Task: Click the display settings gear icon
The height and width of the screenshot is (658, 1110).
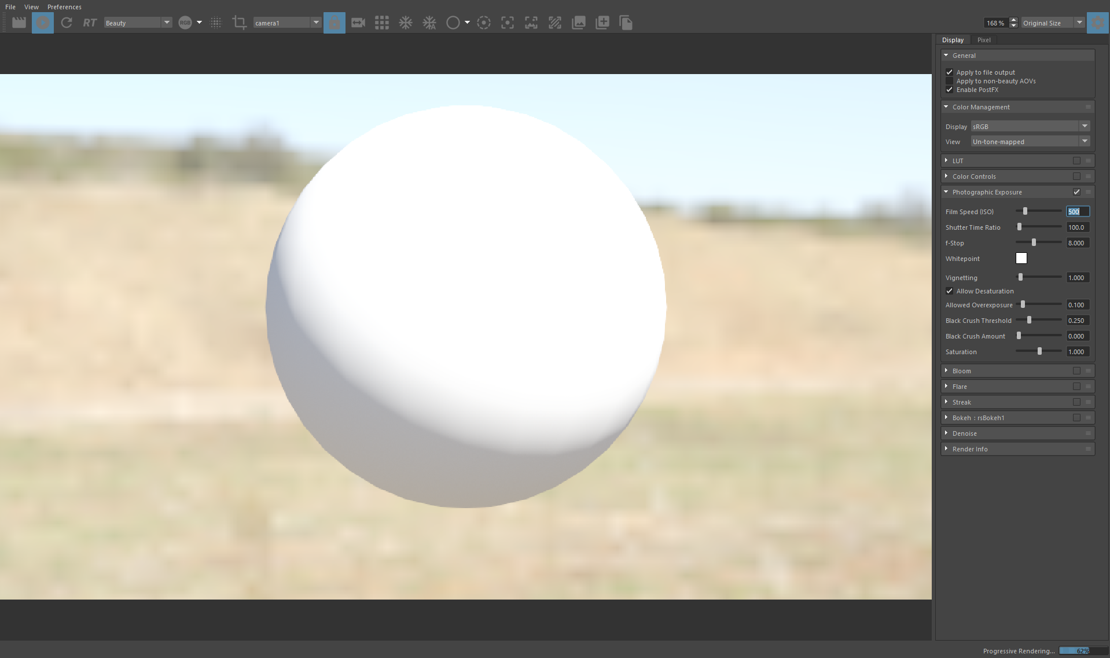Action: (1097, 23)
